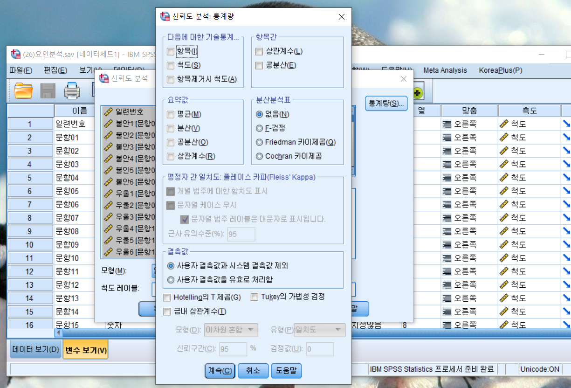This screenshot has width=571, height=388.
Task: Click 검정값(U) input field
Action: [320, 349]
